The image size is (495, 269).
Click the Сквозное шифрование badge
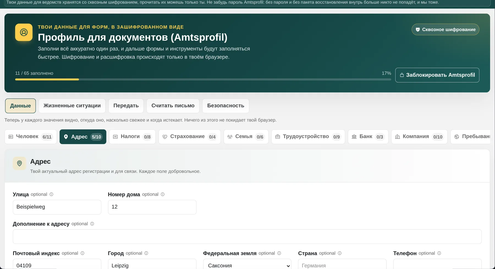(446, 29)
